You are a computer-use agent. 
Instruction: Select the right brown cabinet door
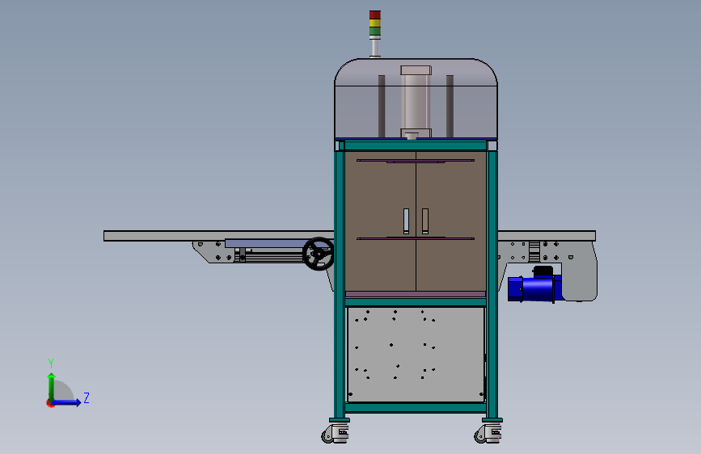click(x=451, y=221)
